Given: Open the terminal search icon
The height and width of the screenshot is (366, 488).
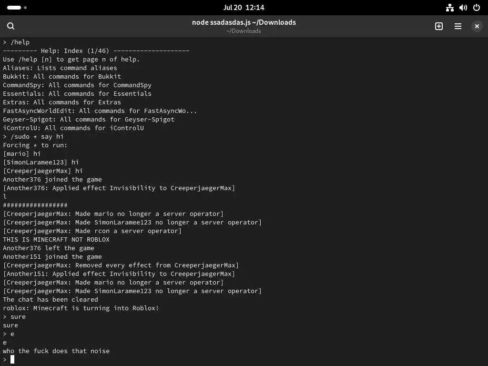Looking at the screenshot, I should tap(10, 26).
